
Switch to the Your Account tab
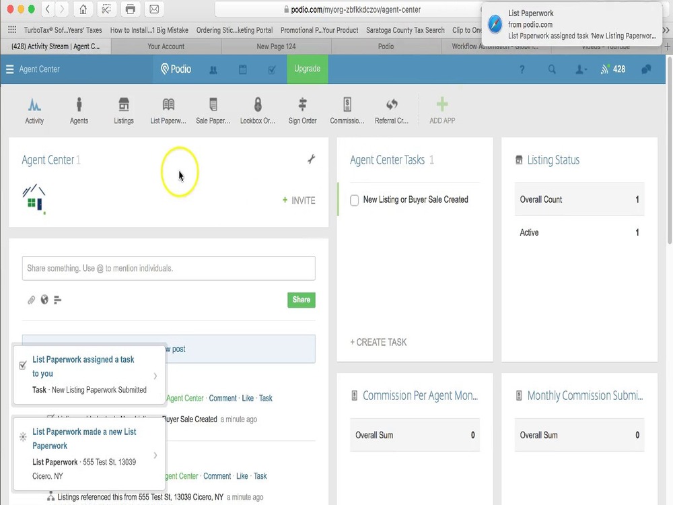point(166,46)
